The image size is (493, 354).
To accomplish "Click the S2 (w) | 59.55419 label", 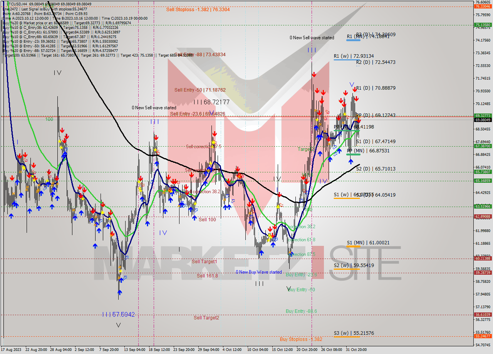I will point(354,265).
